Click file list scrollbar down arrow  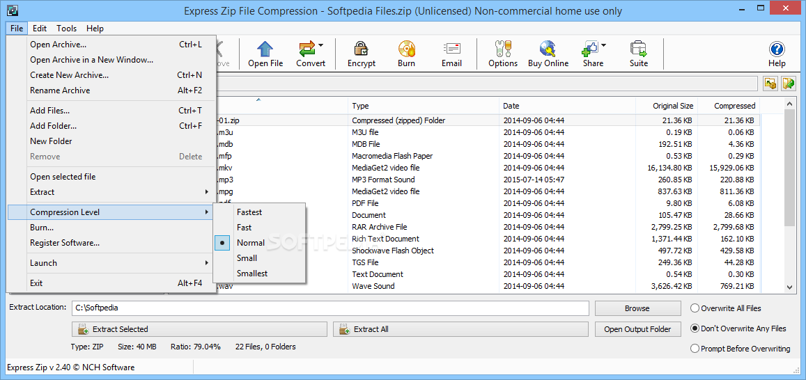(x=790, y=287)
